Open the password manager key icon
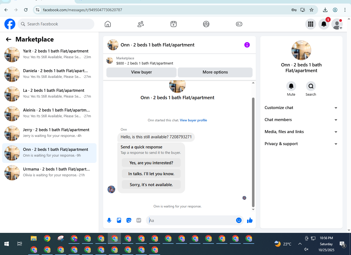The image size is (351, 255). (294, 10)
